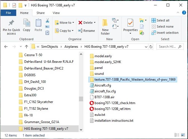
Task: Pin to Quick access pushpin icon
Action: 11,23
